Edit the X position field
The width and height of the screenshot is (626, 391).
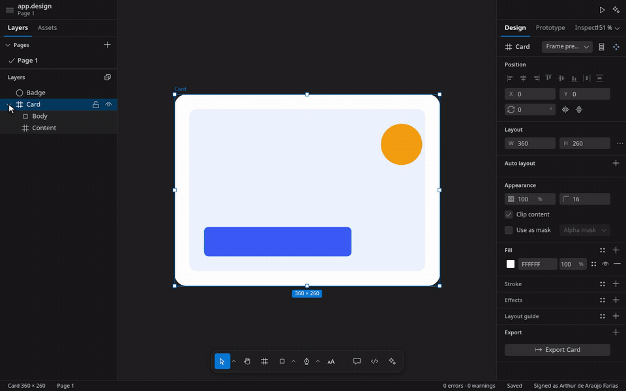pyautogui.click(x=529, y=94)
